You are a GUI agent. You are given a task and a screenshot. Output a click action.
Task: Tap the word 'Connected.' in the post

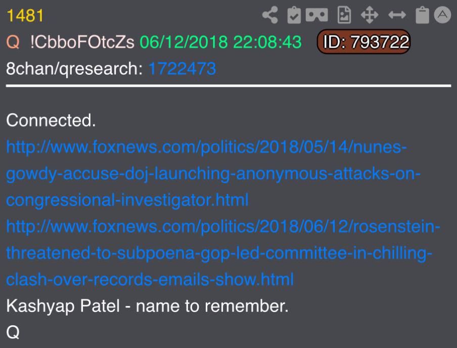(51, 120)
